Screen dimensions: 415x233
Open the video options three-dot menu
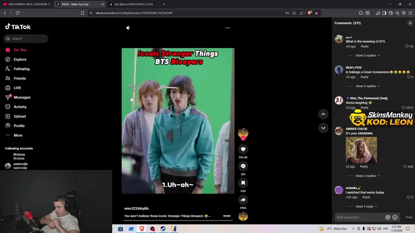228,28
